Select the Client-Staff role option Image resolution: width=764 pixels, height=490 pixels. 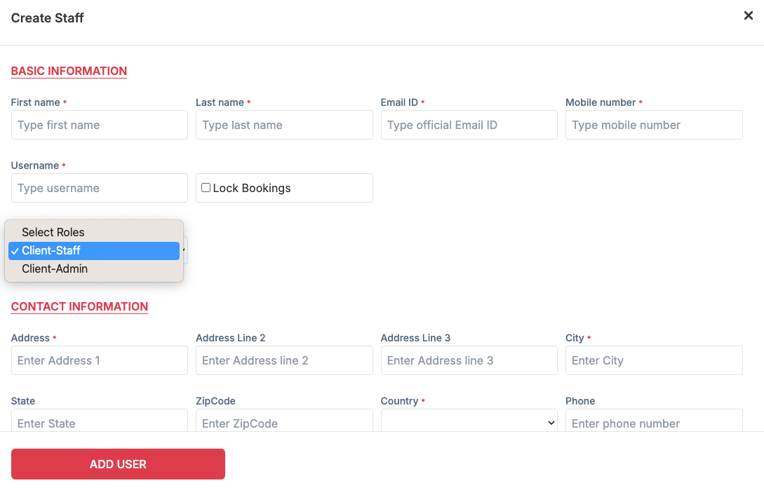coord(51,250)
